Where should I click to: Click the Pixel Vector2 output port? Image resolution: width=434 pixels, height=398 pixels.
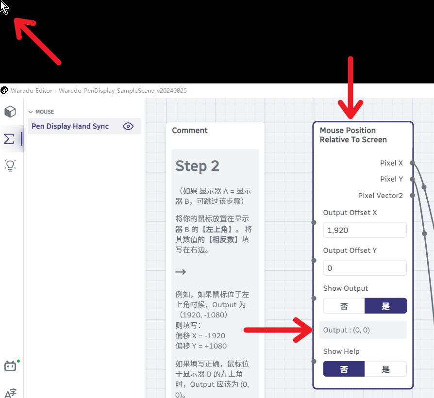point(412,196)
